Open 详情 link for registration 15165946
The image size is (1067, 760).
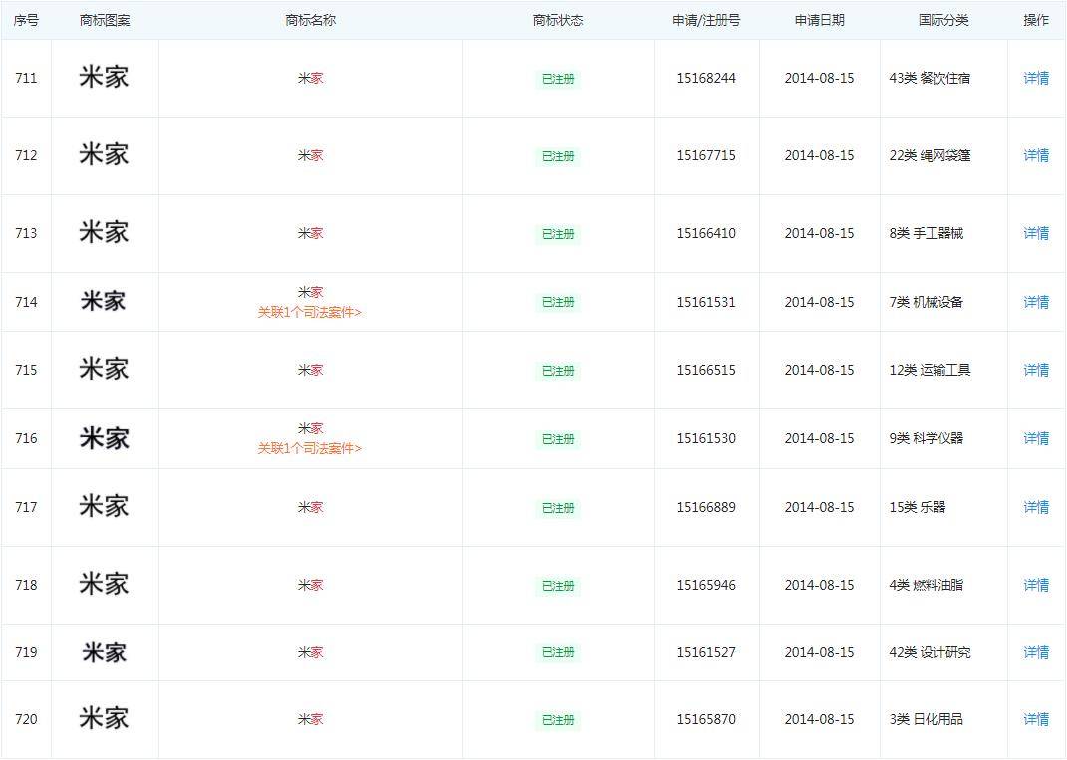tap(1036, 585)
